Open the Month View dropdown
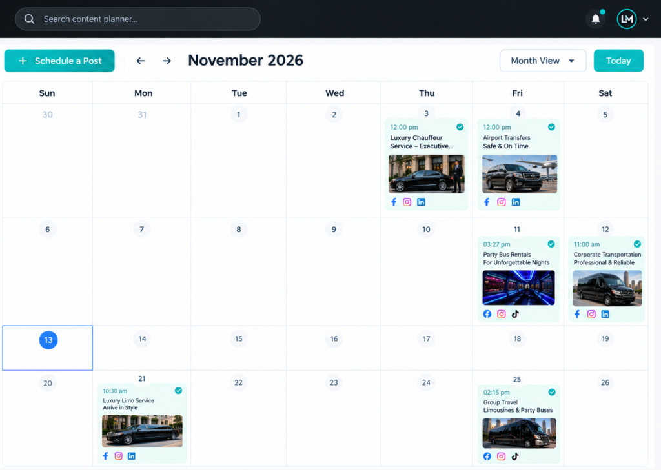 click(542, 61)
